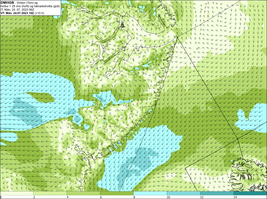Click the 6–8 m/s dark green swatch

click(x=117, y=193)
